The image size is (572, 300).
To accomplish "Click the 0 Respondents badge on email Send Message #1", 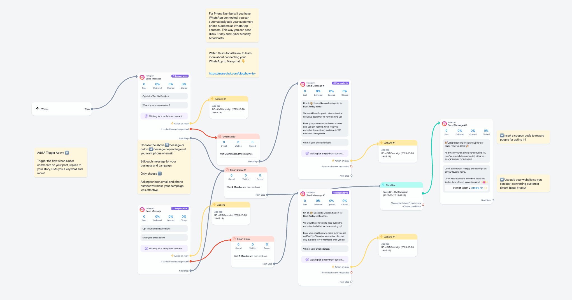I will [341, 193].
